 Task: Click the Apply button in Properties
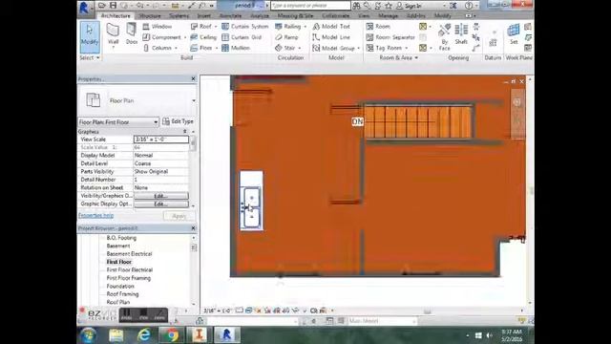[179, 216]
